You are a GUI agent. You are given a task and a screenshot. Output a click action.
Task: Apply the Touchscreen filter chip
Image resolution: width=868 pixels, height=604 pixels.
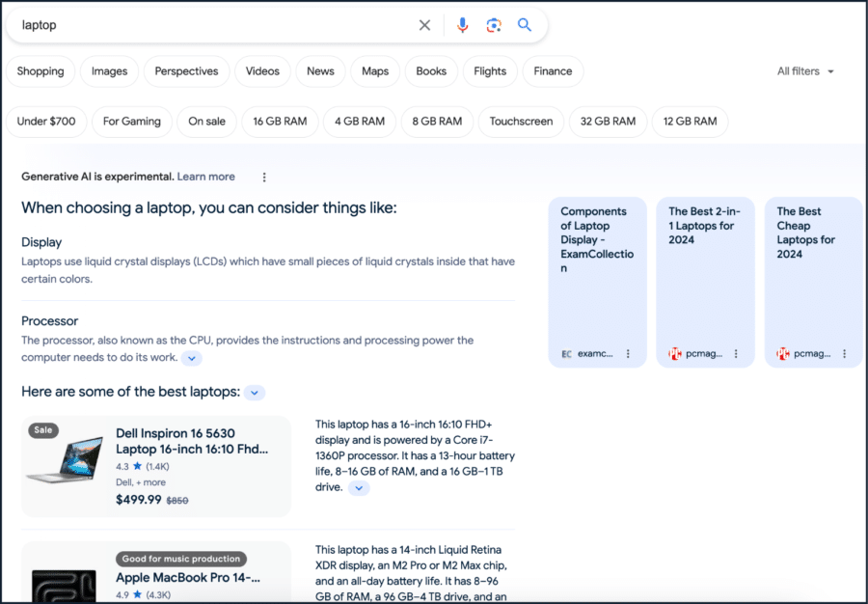521,122
